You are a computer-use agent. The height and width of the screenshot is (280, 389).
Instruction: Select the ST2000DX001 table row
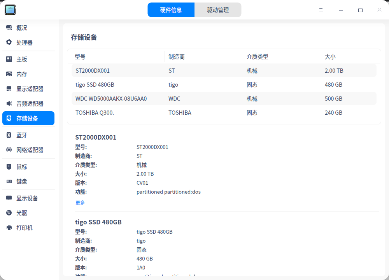[x=224, y=71]
